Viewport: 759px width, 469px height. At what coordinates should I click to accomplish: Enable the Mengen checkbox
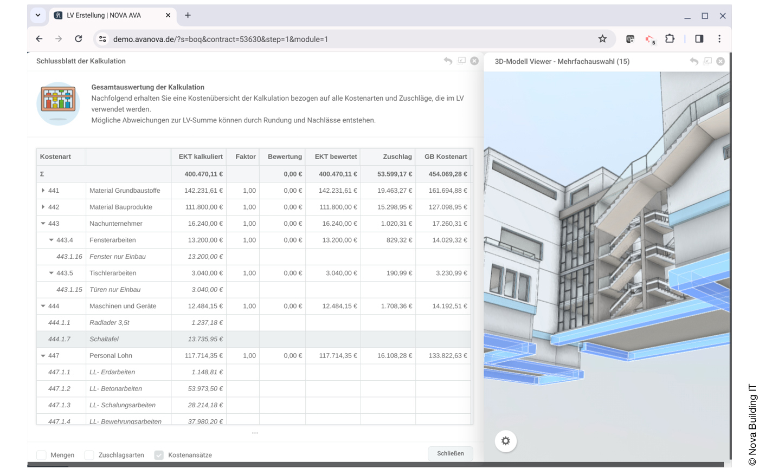[41, 455]
